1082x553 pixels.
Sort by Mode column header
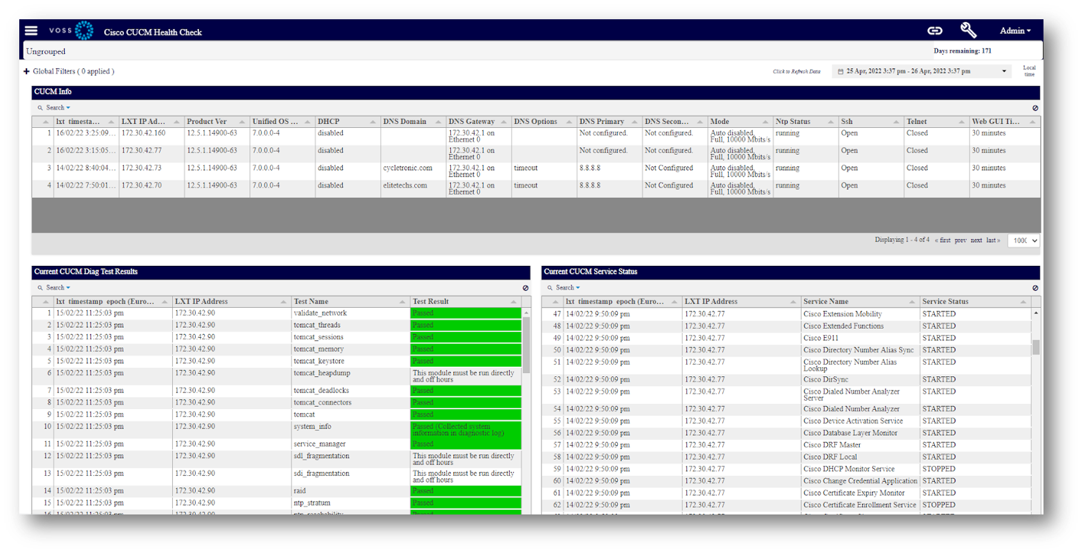[x=740, y=121]
